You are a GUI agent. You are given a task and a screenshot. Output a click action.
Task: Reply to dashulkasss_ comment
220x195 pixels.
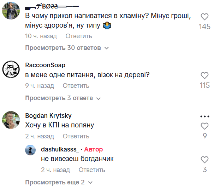92,170
